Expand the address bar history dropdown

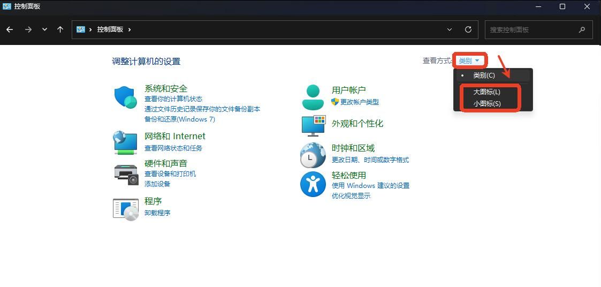pos(450,29)
